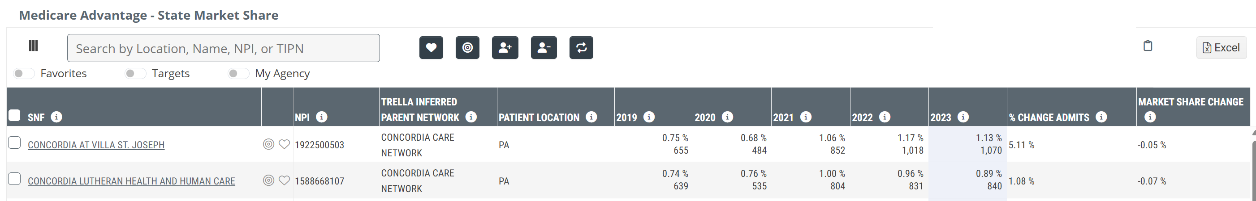Sort by % Change Admits column header
This screenshot has width=1256, height=201.
pos(1048,117)
